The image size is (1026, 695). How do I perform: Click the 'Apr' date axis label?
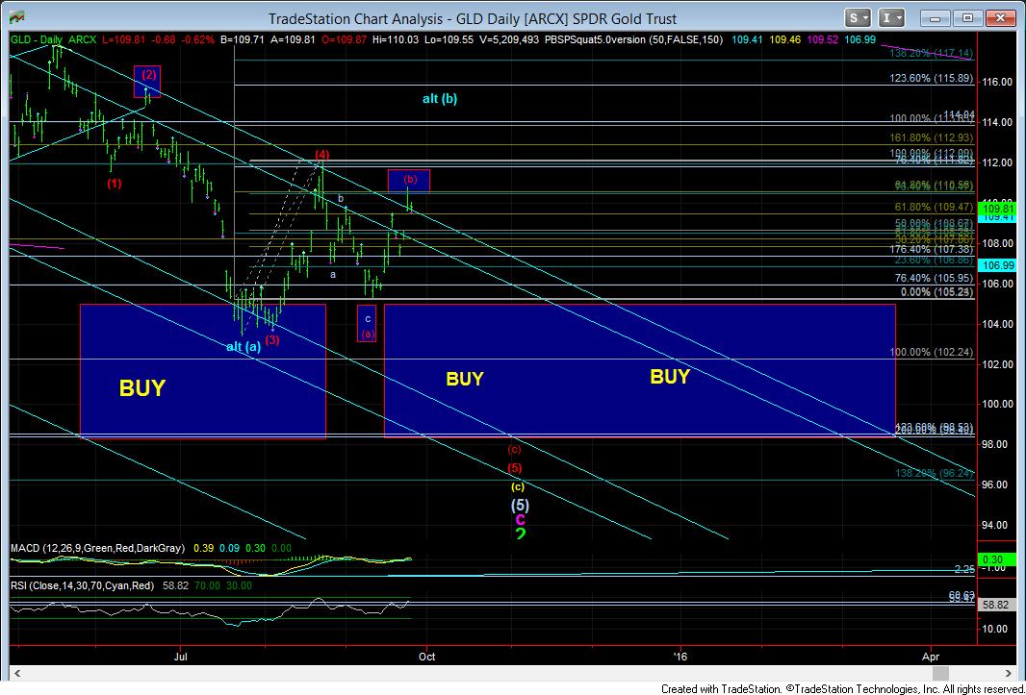point(931,656)
